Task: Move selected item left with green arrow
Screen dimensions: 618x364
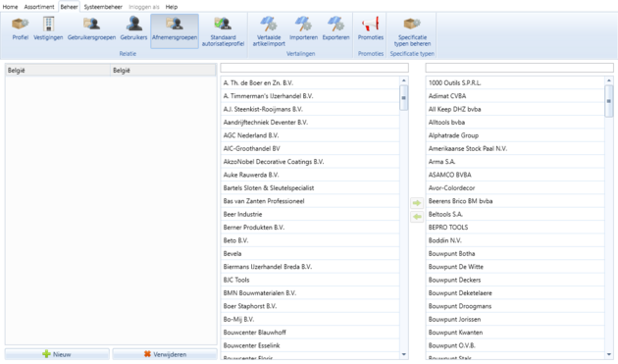Action: (x=417, y=217)
